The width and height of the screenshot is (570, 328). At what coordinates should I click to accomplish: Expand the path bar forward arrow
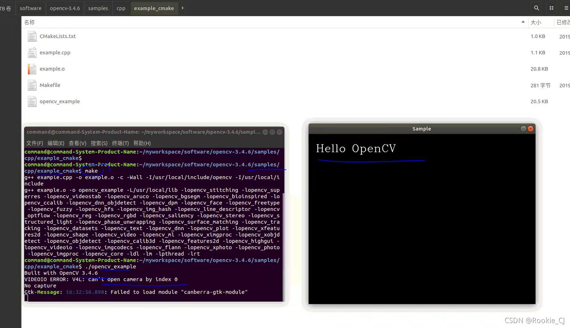point(183,8)
